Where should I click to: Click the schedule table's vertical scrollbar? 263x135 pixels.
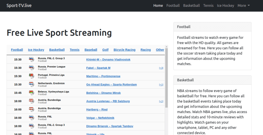(166, 81)
